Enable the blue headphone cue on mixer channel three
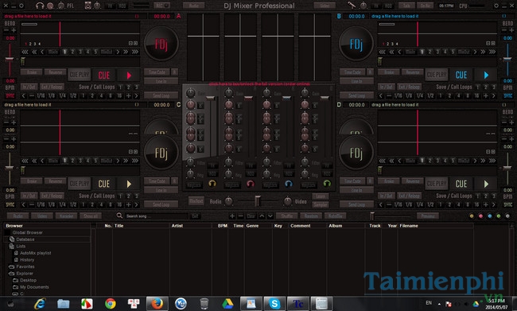The image size is (517, 311). [289, 184]
